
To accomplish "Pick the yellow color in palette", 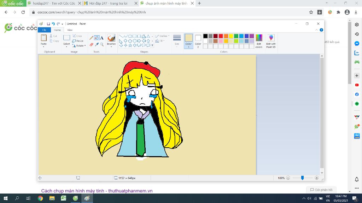I will coord(231,36).
